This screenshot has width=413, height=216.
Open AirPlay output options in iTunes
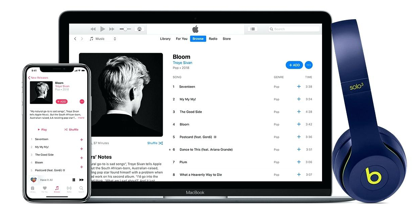[139, 29]
